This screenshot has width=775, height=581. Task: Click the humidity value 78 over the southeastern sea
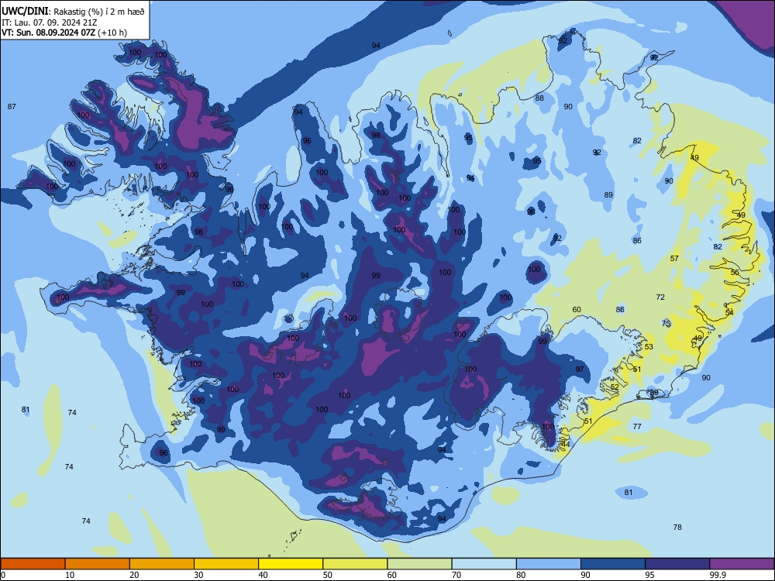point(677,527)
